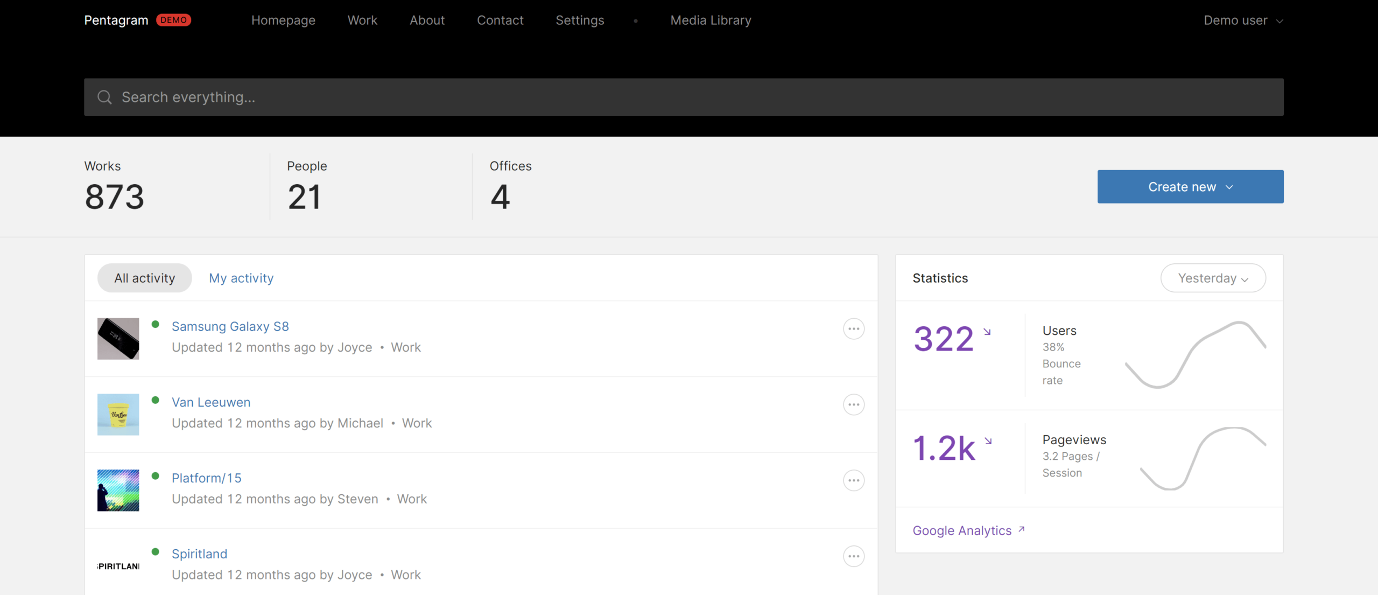Click the Works count 873
This screenshot has width=1378, height=595.
click(x=115, y=197)
